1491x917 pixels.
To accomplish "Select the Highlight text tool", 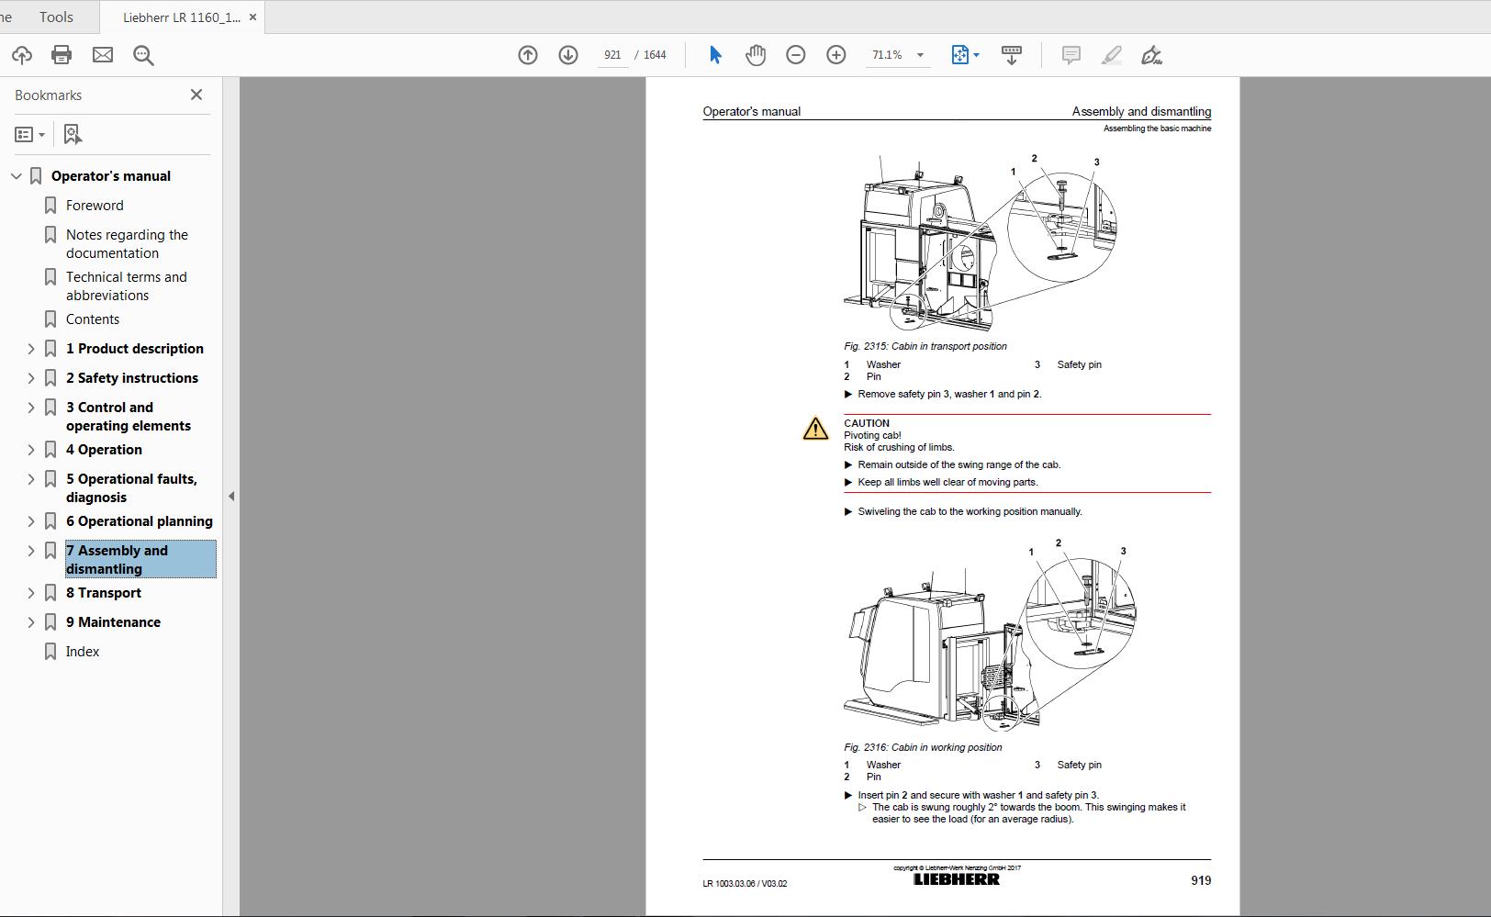I will [x=1111, y=55].
